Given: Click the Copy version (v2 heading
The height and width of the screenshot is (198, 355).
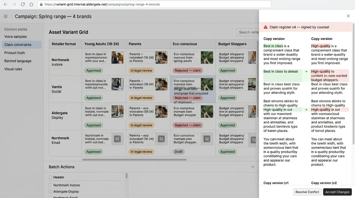Looking at the screenshot, I should [324, 183].
